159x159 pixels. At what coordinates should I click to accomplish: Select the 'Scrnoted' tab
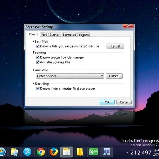69,34
